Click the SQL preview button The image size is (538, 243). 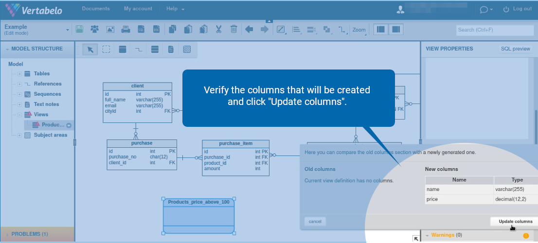point(515,49)
